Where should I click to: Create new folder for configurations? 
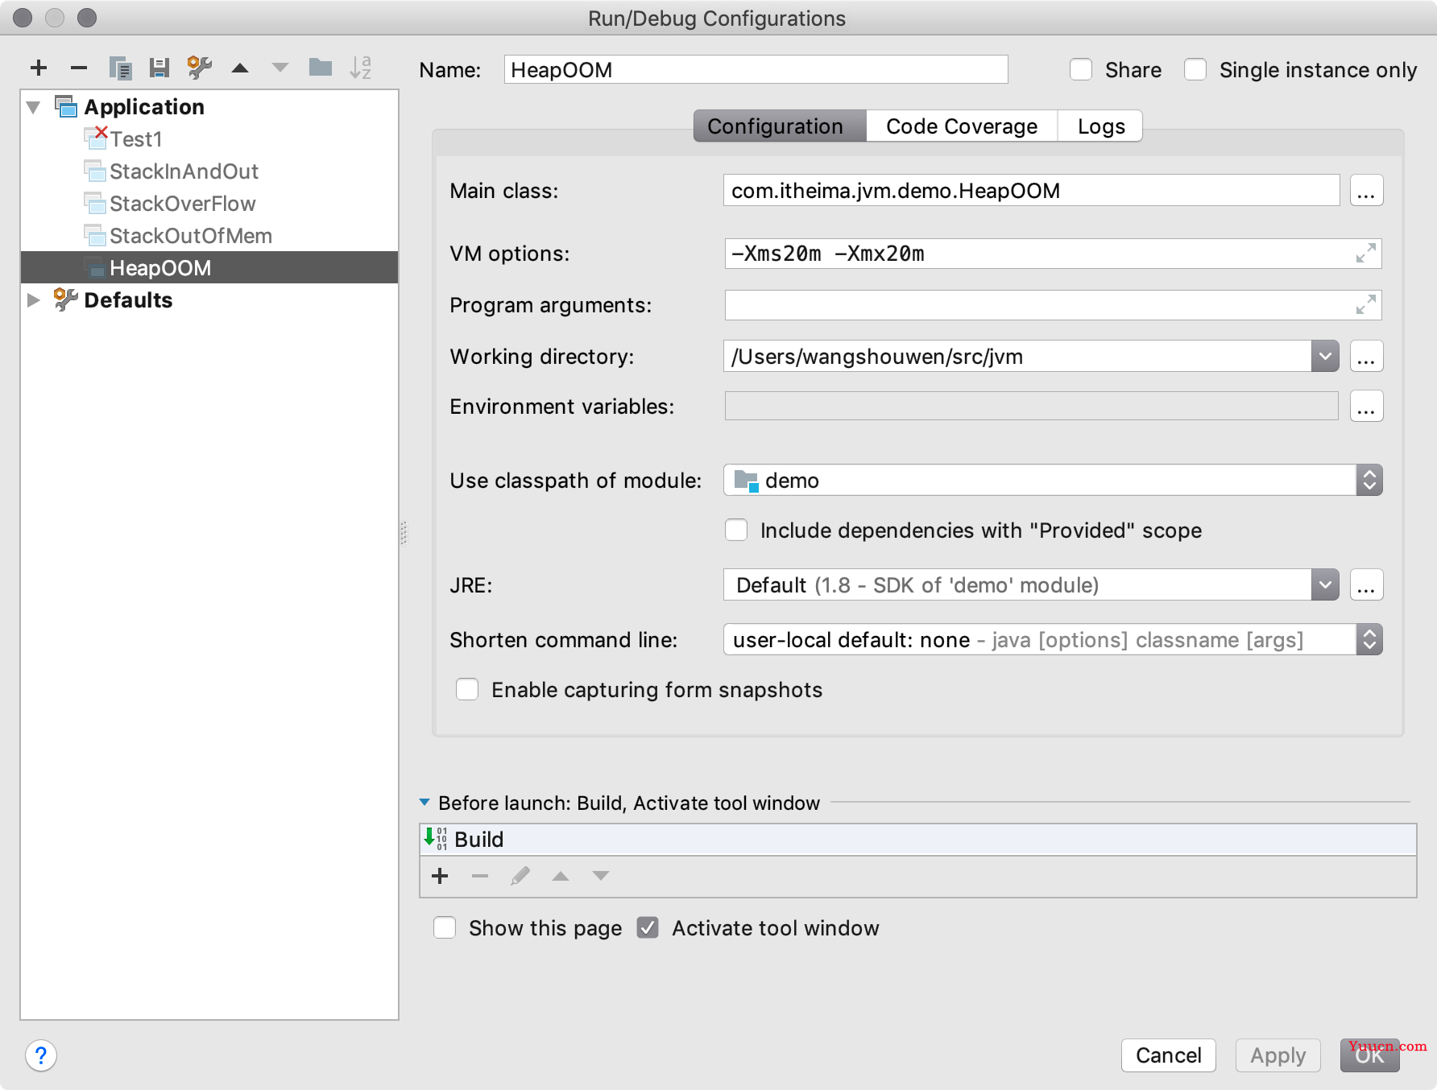pos(321,68)
